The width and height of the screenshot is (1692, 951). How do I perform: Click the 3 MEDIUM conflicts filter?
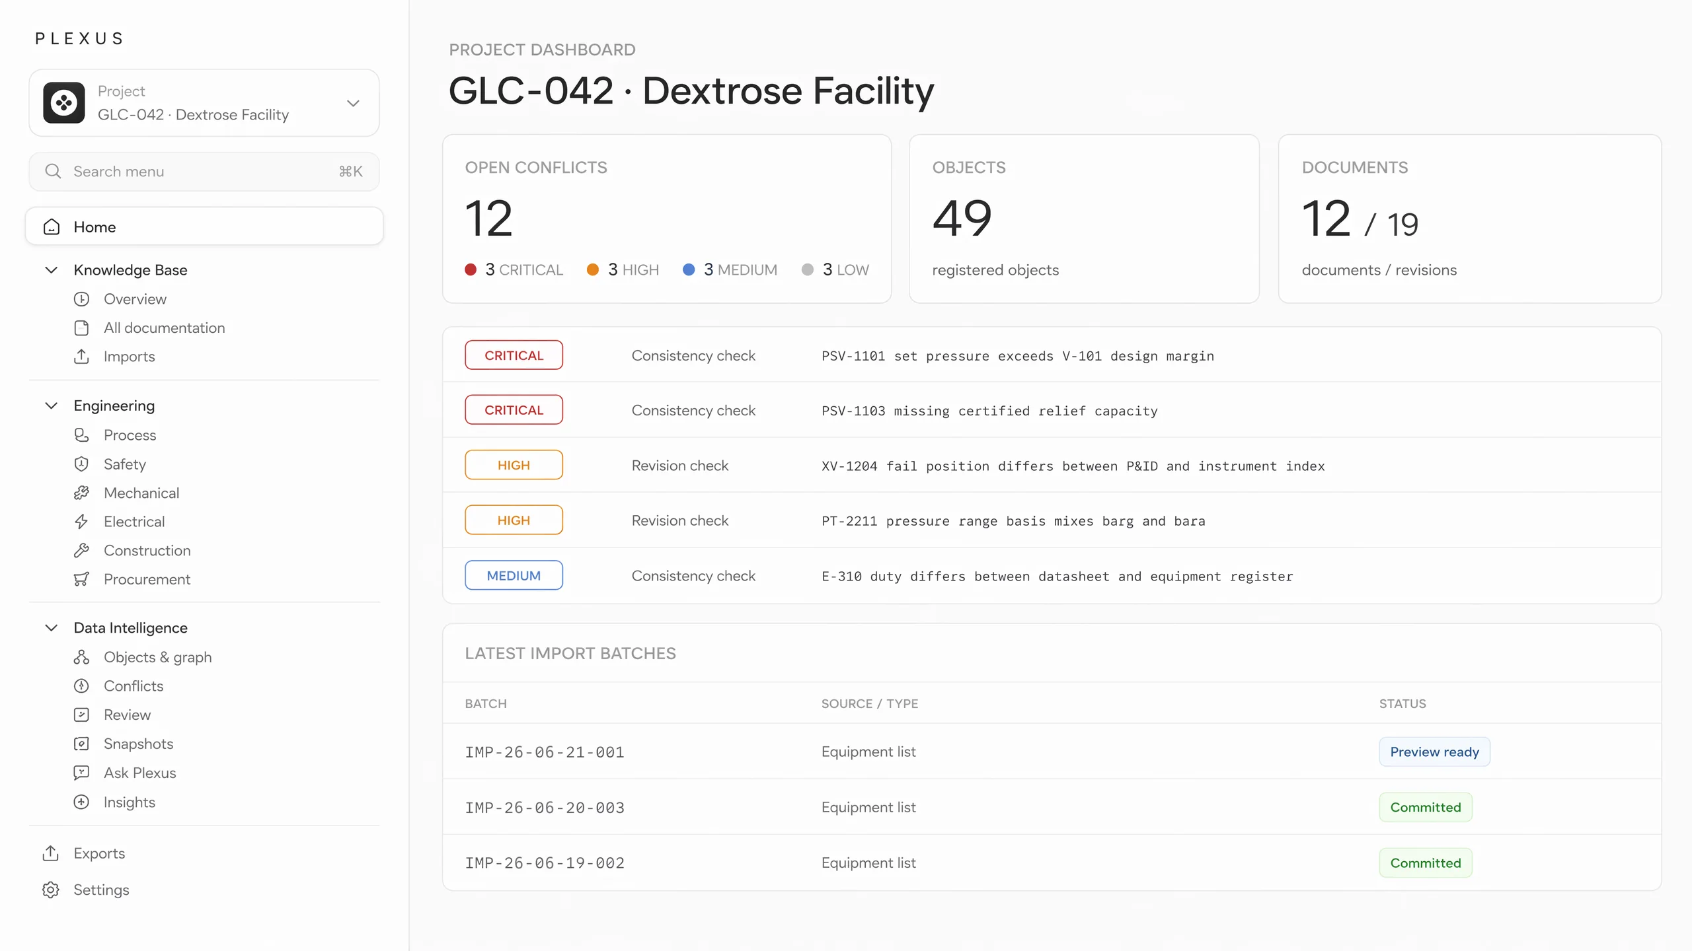click(730, 270)
